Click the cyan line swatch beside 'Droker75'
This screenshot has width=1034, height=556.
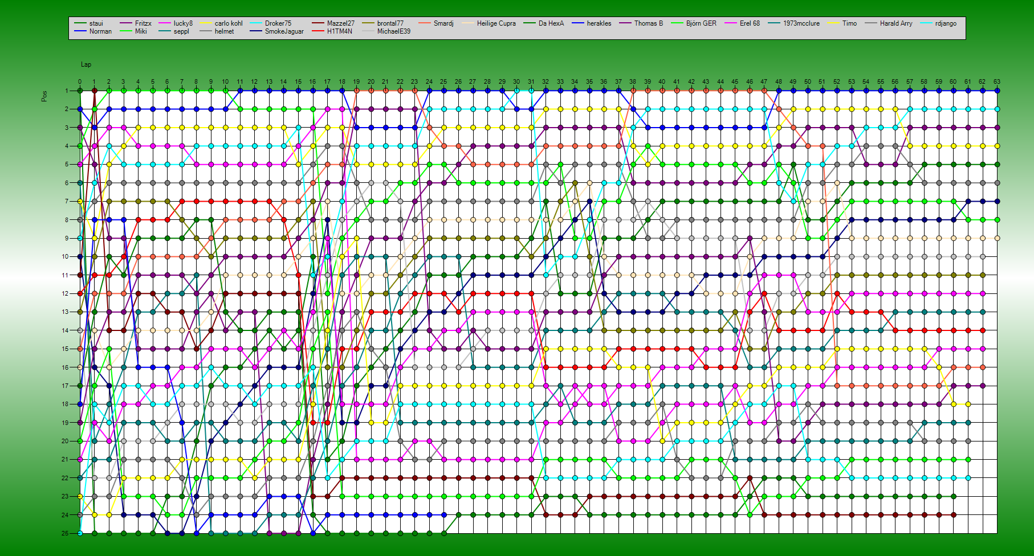pos(256,23)
